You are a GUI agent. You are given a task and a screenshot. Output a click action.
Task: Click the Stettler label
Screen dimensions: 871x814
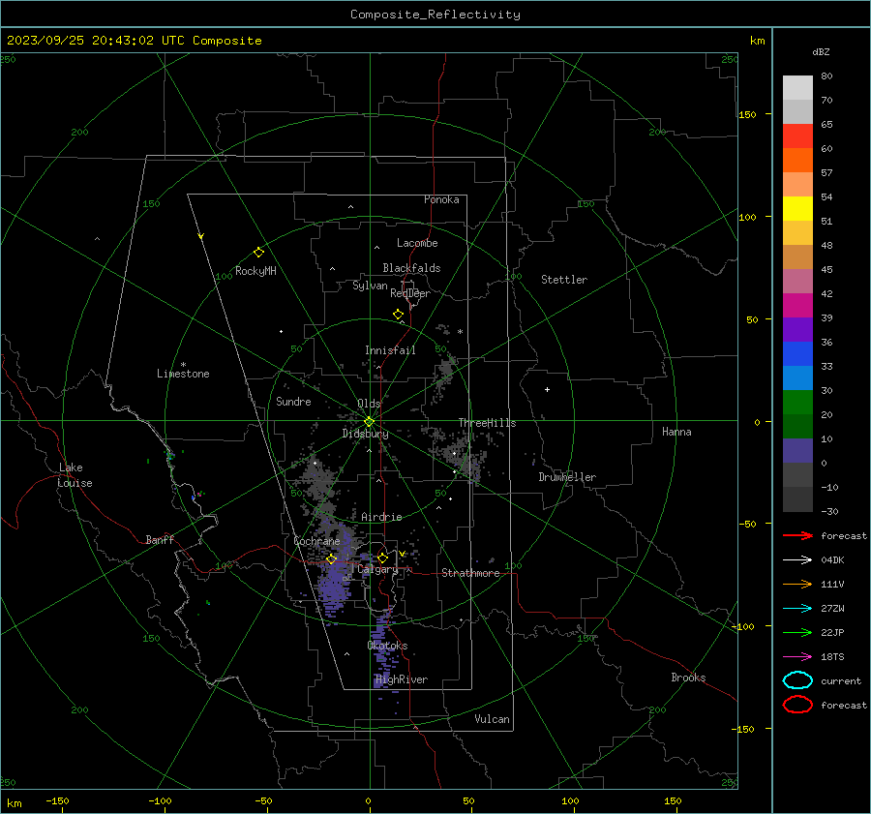pyautogui.click(x=564, y=280)
